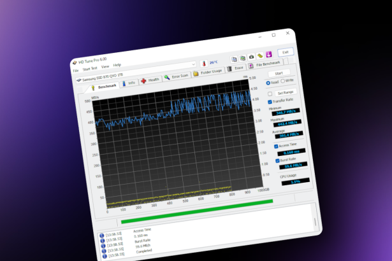Click the 0.160 ms value under Access Time checkbox
392x261 pixels.
pyautogui.click(x=291, y=152)
